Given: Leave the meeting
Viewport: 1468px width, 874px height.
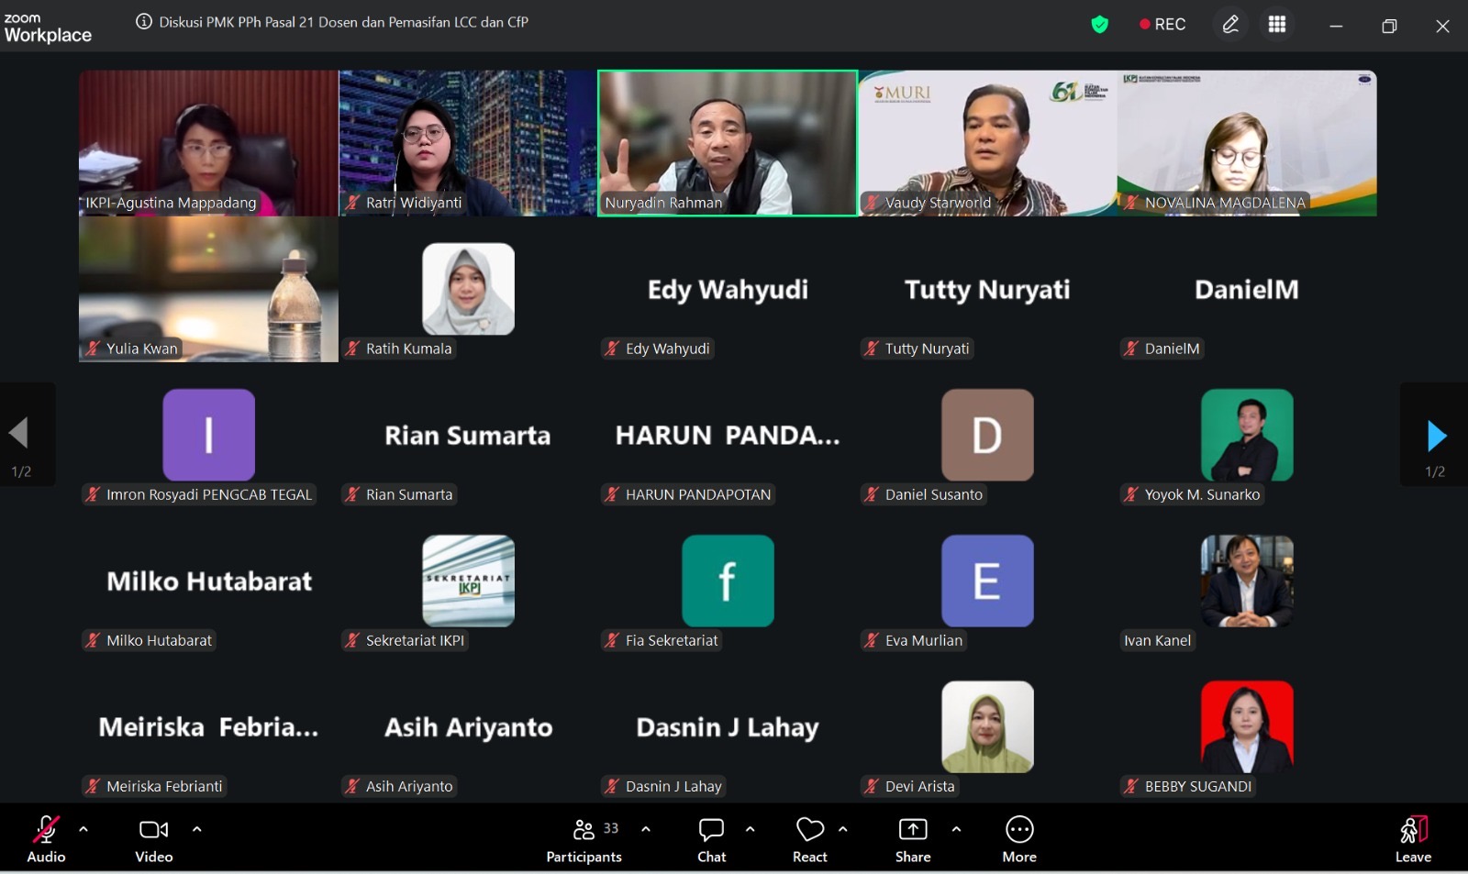Looking at the screenshot, I should pos(1413,840).
